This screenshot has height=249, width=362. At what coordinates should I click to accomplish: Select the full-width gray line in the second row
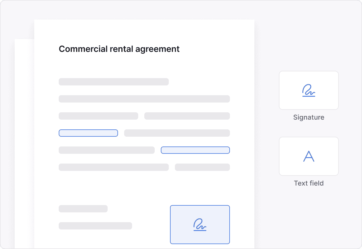coord(144,99)
